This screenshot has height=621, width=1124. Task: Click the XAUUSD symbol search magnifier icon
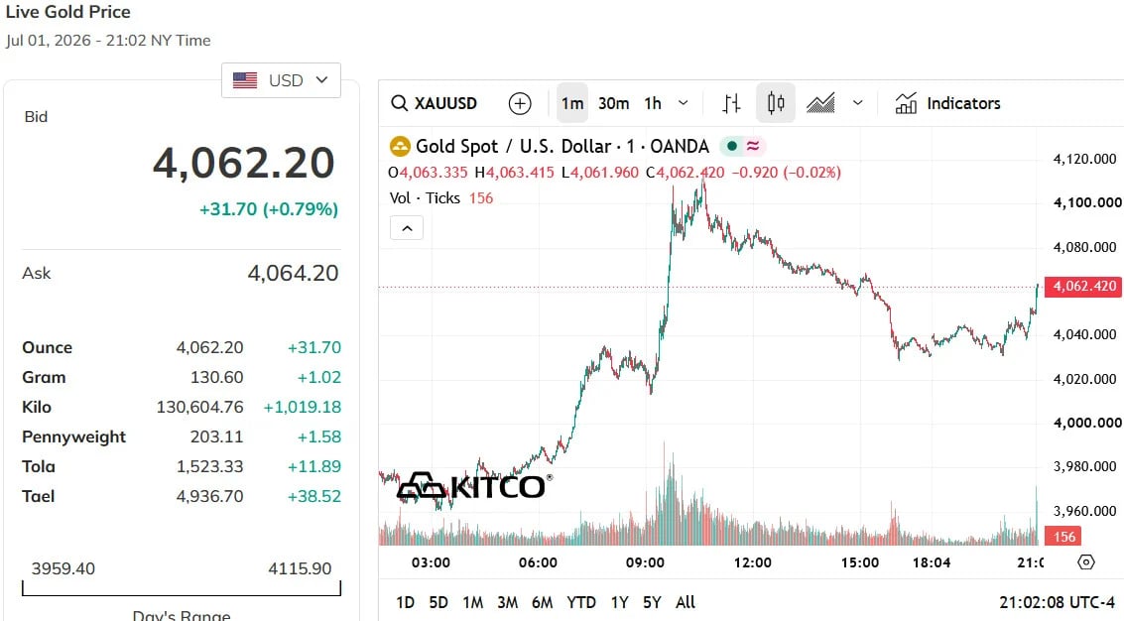click(x=399, y=103)
